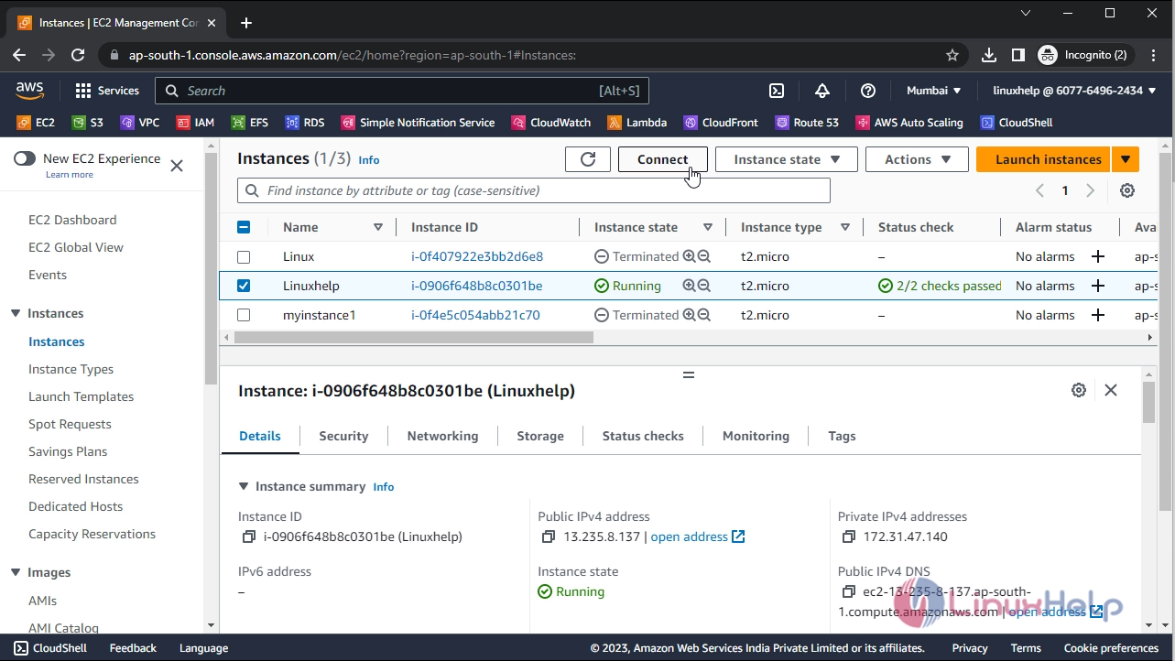The width and height of the screenshot is (1175, 661).
Task: Open S3 favorite shortcut
Action: pos(87,123)
